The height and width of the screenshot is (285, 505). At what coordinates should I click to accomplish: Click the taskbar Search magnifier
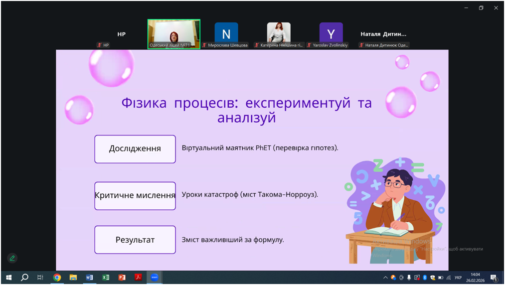click(x=24, y=278)
